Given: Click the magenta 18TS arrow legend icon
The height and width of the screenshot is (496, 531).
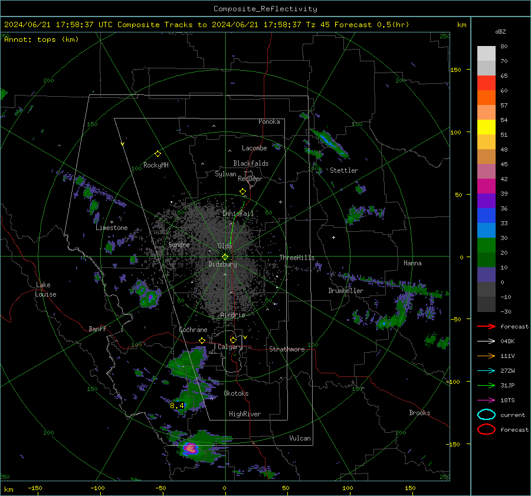Looking at the screenshot, I should coord(486,400).
